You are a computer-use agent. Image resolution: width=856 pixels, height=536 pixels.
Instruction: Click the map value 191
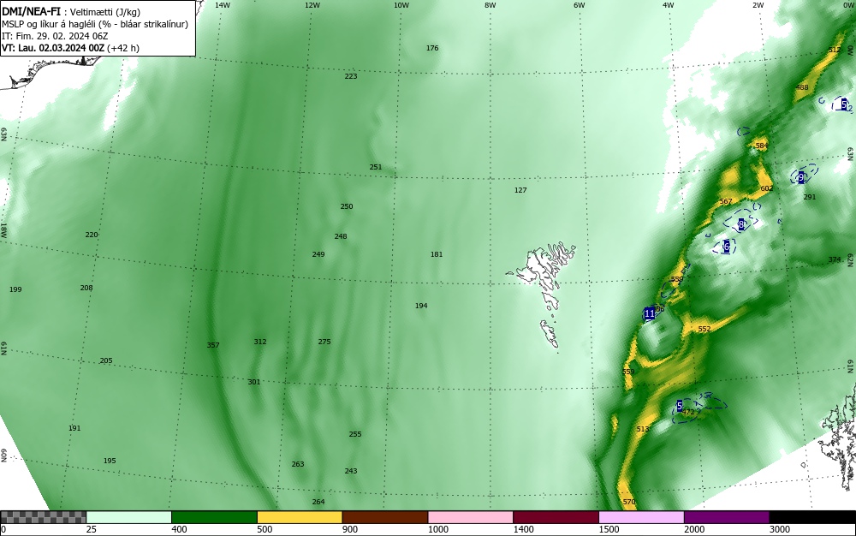click(x=74, y=428)
